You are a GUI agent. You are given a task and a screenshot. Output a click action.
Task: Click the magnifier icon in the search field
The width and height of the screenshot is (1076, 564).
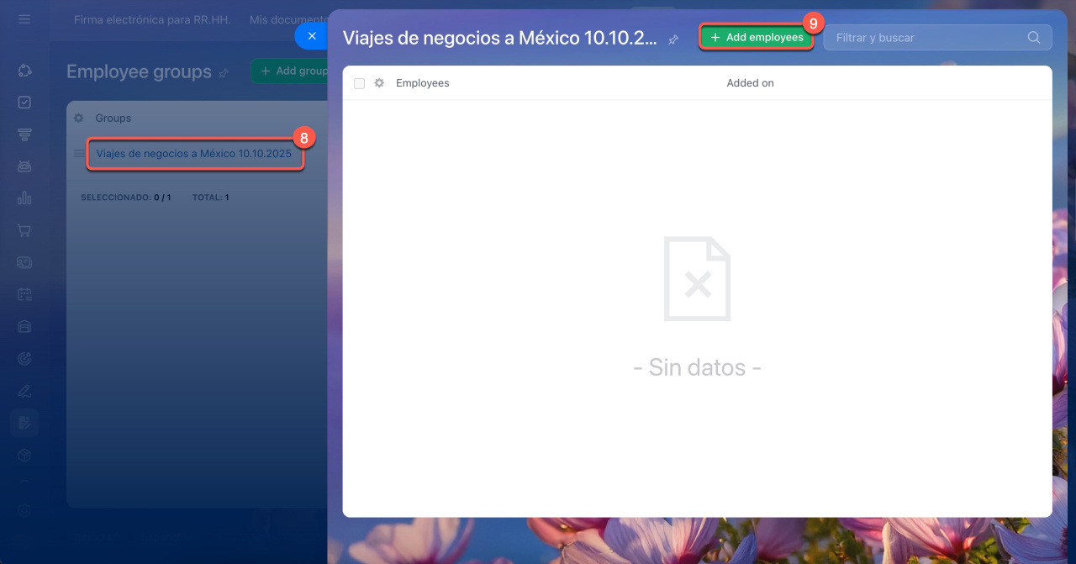point(1034,38)
